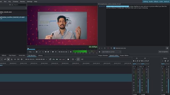Open the Monitor menu

coord(23,2)
